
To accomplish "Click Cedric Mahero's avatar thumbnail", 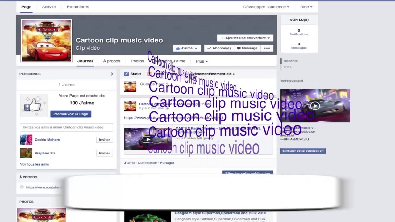I will [x=26, y=140].
